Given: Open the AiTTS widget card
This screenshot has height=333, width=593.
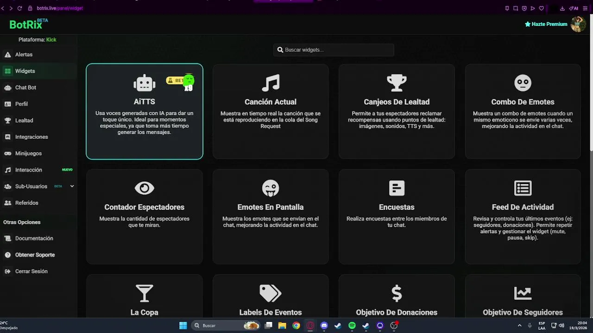Looking at the screenshot, I should point(145,111).
